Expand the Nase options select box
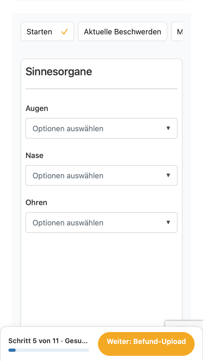Image resolution: width=203 pixels, height=361 pixels. [101, 175]
